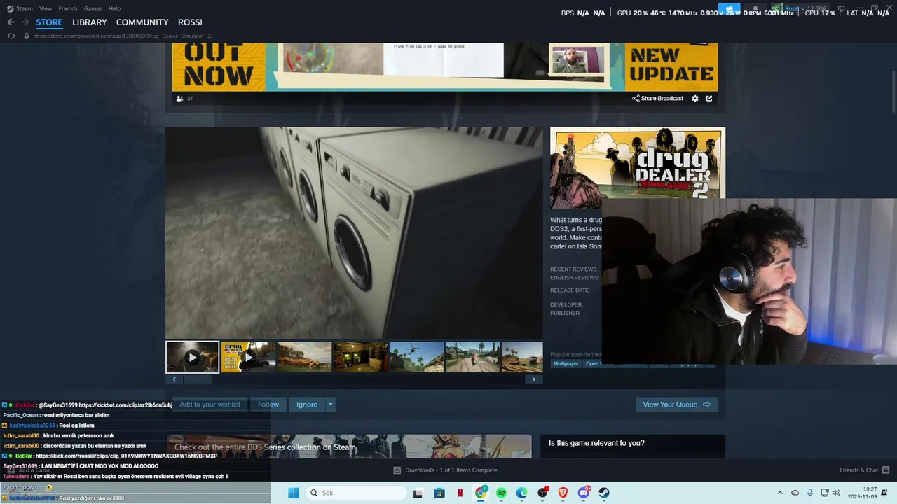Open the BotRix kick.com clip link
Image resolution: width=897 pixels, height=504 pixels.
coord(126,456)
